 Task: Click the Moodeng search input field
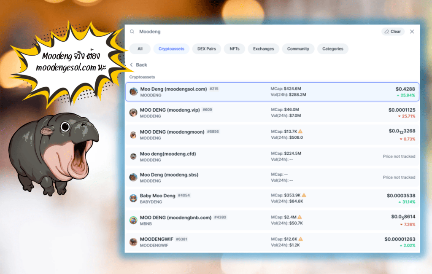pyautogui.click(x=253, y=32)
